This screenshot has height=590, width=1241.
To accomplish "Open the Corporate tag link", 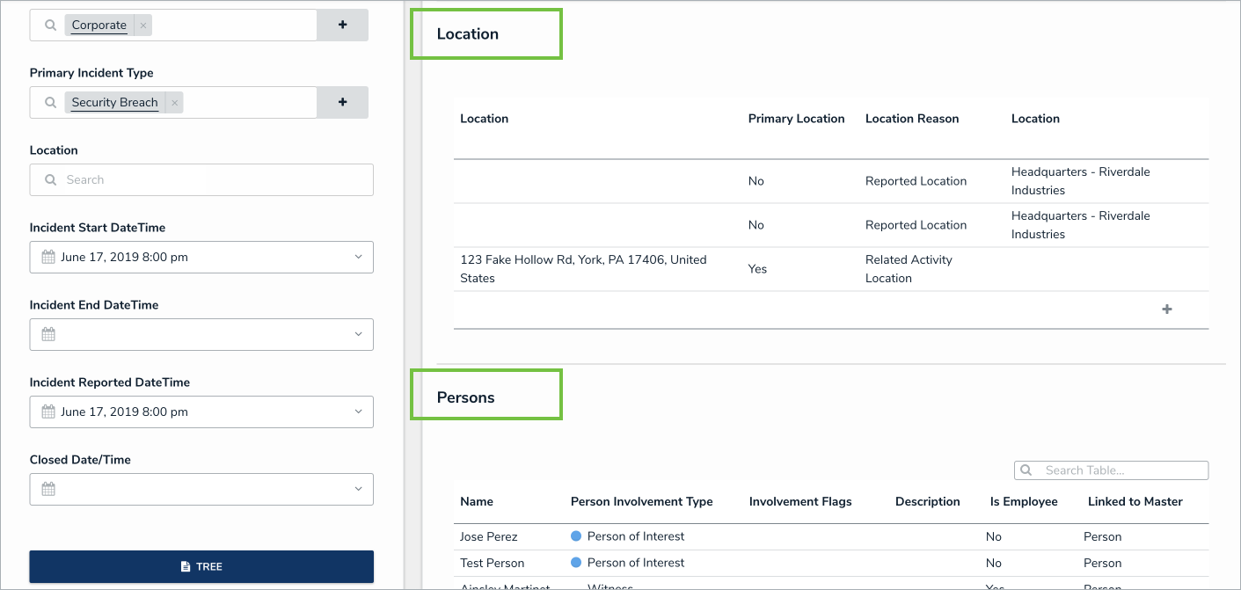I will (99, 25).
